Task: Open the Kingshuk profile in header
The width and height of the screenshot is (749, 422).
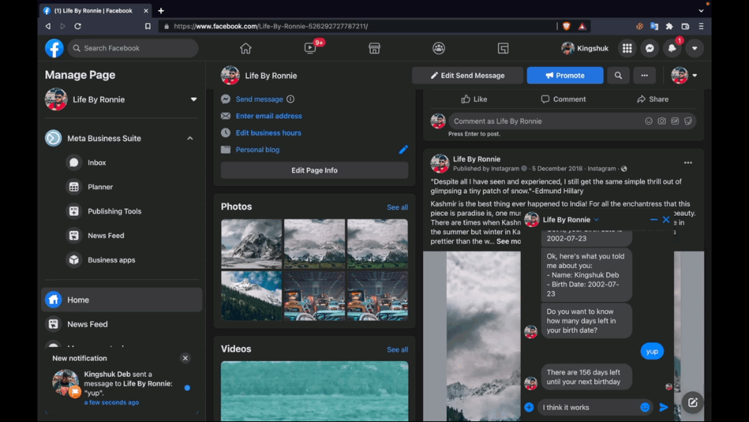Action: [585, 49]
